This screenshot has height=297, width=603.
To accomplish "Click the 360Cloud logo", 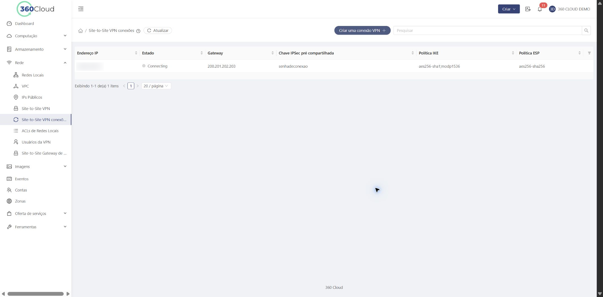I will 36,9.
